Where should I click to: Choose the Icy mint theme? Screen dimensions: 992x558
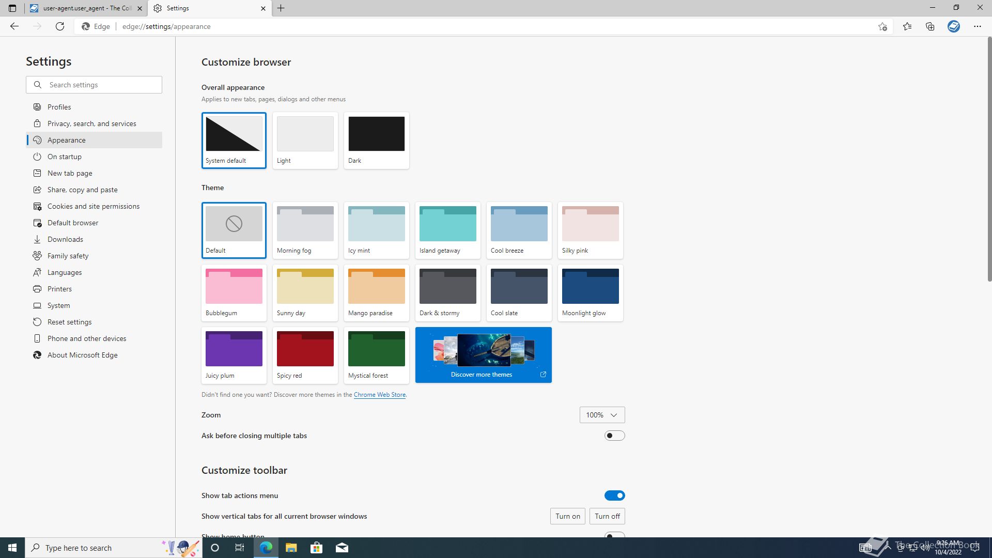(377, 230)
